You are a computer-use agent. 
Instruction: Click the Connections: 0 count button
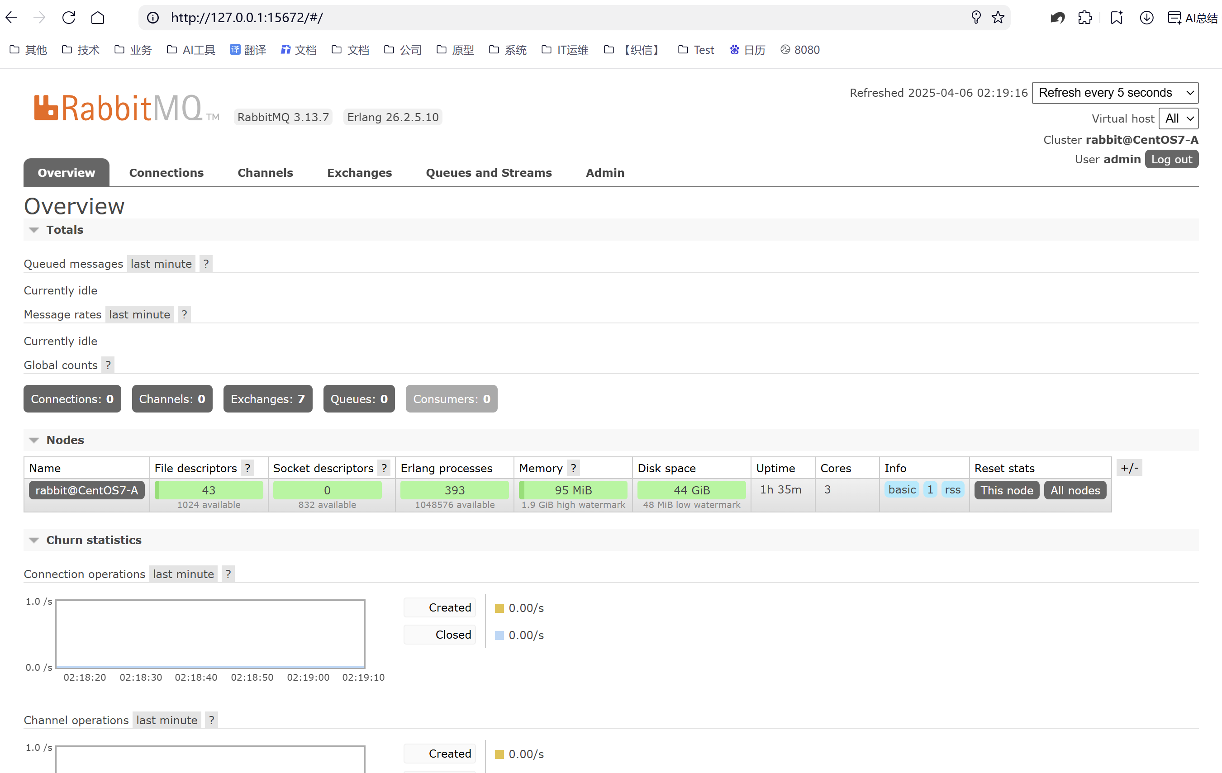click(x=72, y=398)
